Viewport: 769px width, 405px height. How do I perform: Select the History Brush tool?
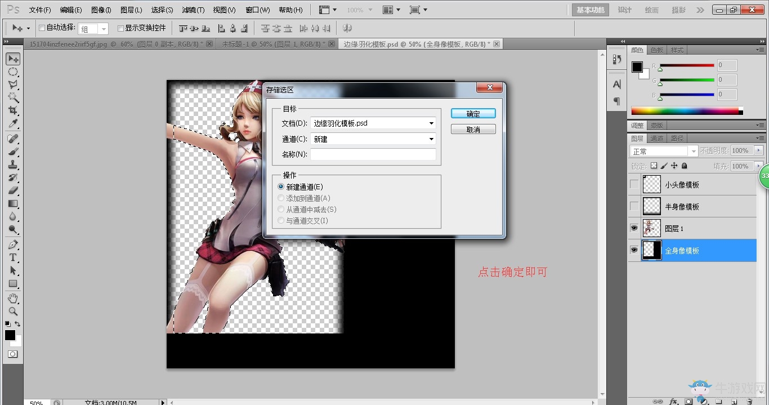pyautogui.click(x=13, y=177)
